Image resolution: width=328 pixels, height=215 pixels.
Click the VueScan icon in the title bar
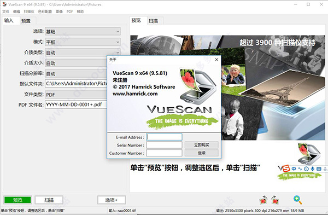[4, 4]
